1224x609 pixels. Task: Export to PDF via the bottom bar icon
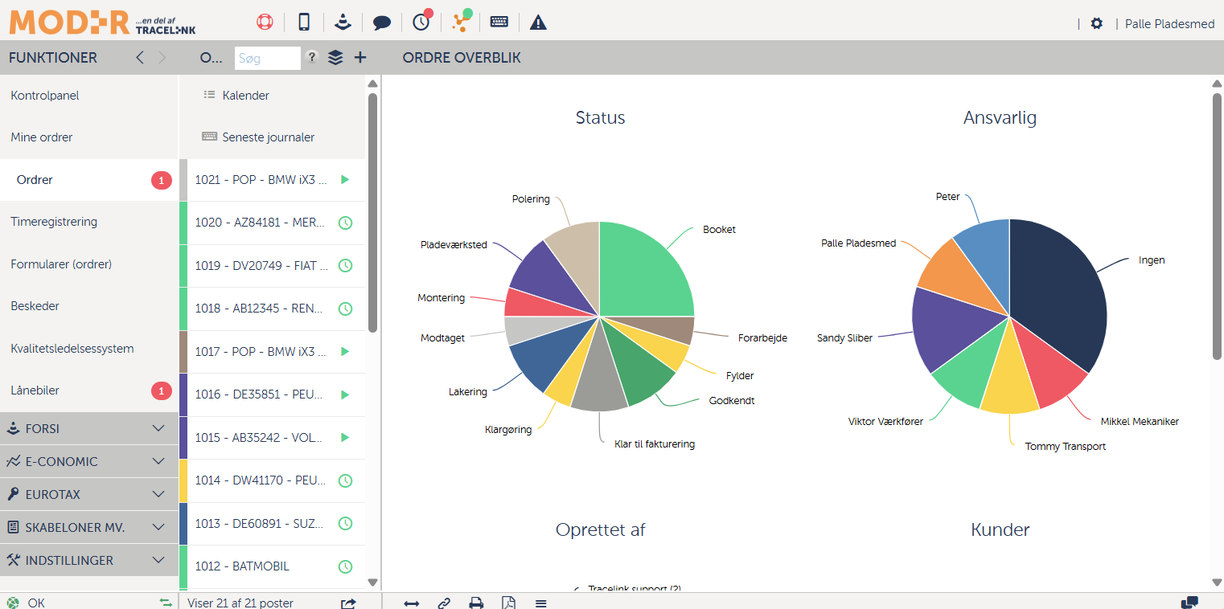coord(508,603)
